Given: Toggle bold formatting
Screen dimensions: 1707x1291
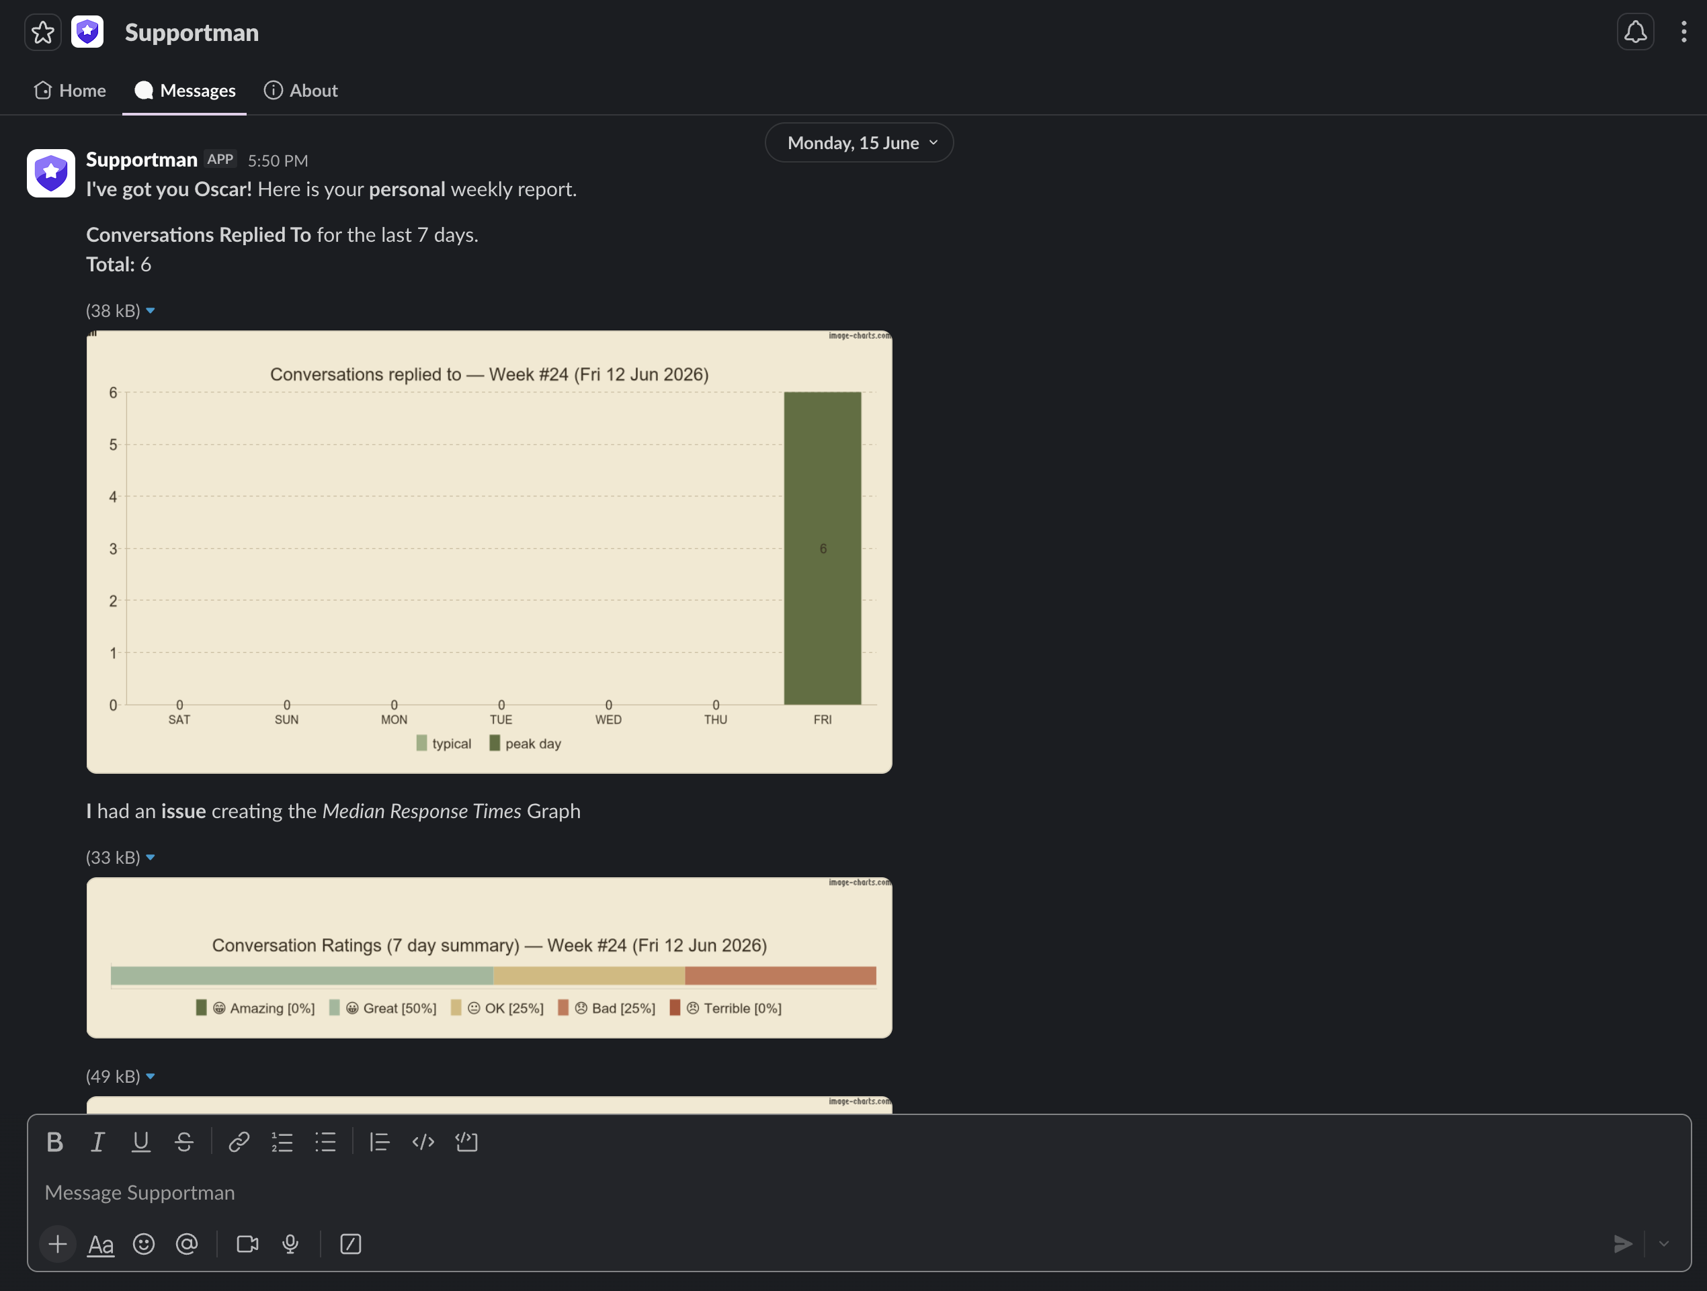Looking at the screenshot, I should click(54, 1142).
